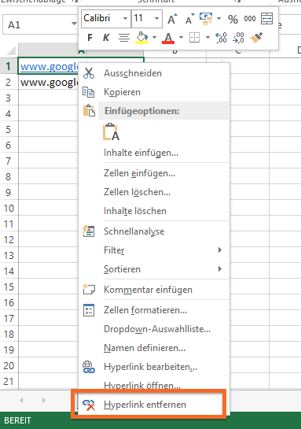Choose Dropdown-Auswahlliste... entry
This screenshot has height=429, width=301.
[154, 329]
